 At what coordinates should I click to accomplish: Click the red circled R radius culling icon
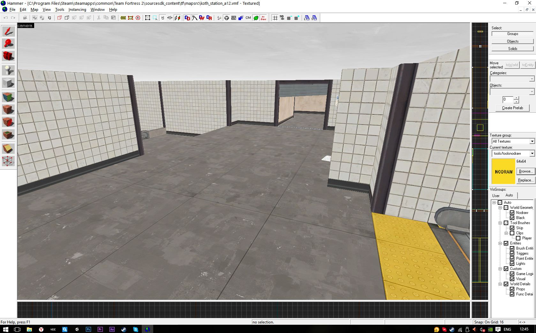tap(138, 18)
